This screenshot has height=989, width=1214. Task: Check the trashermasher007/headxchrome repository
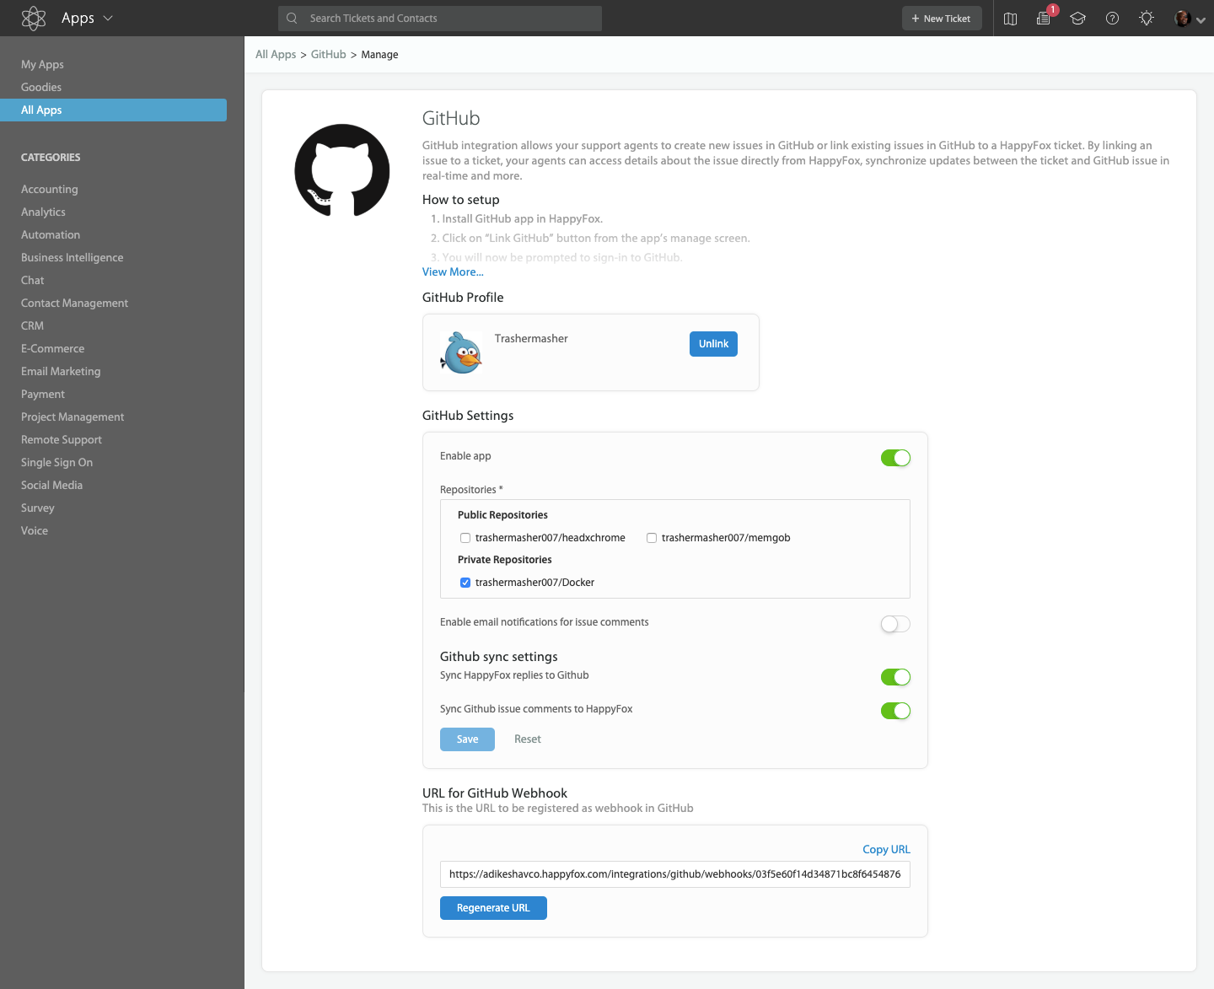(465, 538)
